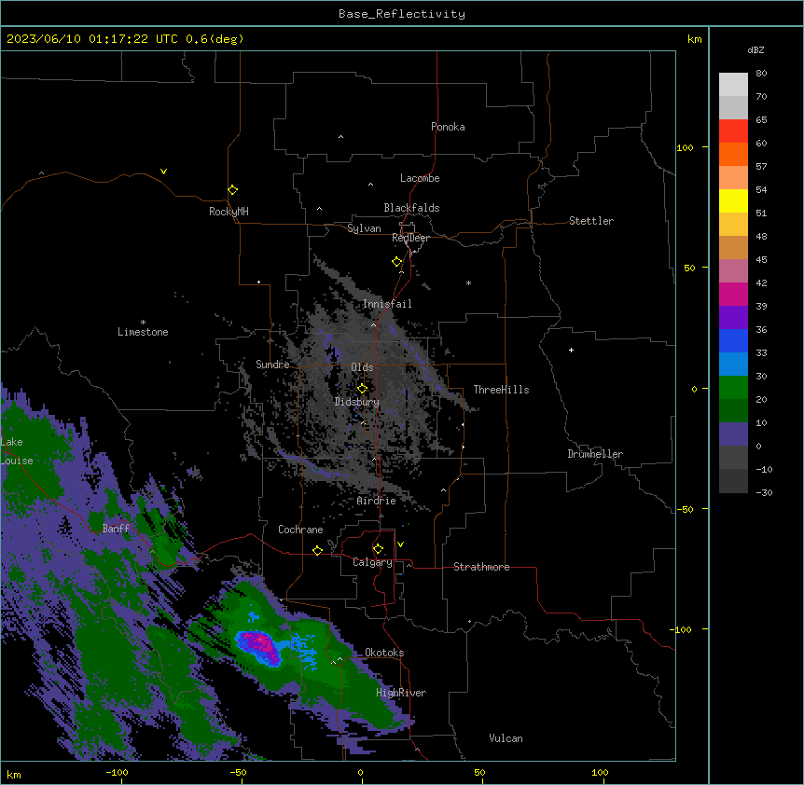Image resolution: width=804 pixels, height=785 pixels.
Task: Click the RockyMH label
Action: point(229,212)
